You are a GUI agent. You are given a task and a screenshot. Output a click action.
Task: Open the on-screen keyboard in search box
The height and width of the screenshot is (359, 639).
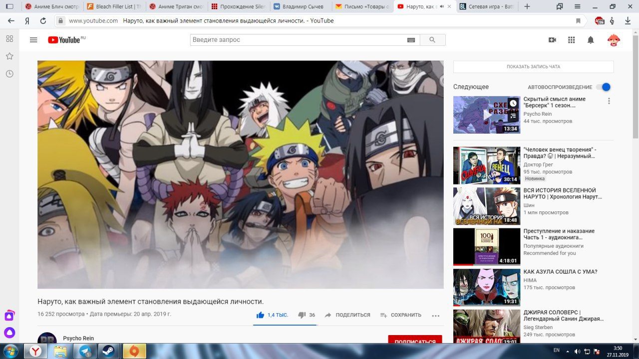tap(411, 40)
